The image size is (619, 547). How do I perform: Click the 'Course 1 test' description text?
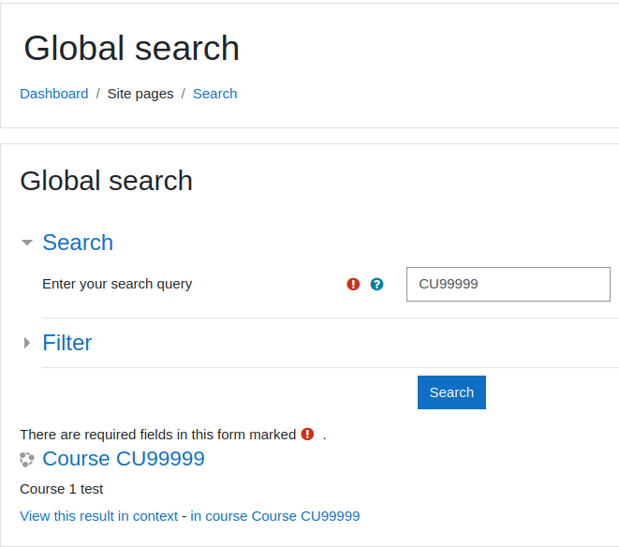[62, 489]
